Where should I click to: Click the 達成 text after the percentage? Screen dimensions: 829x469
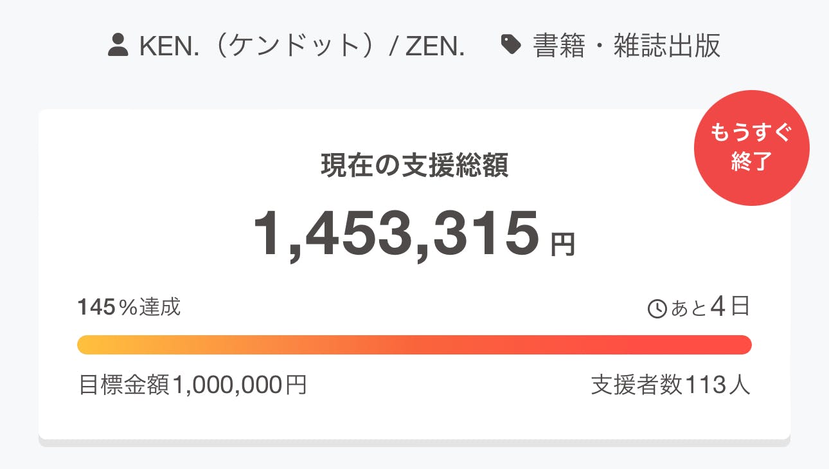[160, 308]
